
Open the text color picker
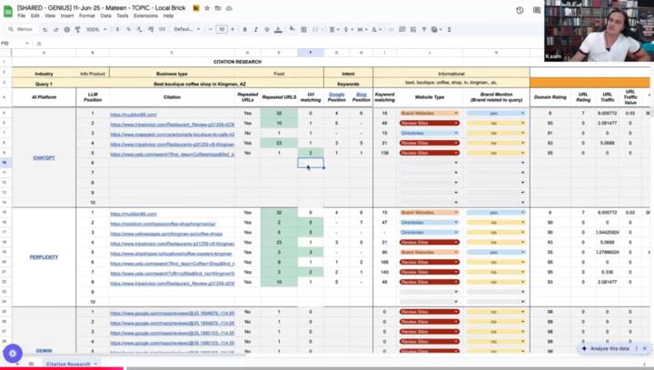[278, 30]
